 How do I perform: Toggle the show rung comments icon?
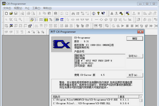32,20
